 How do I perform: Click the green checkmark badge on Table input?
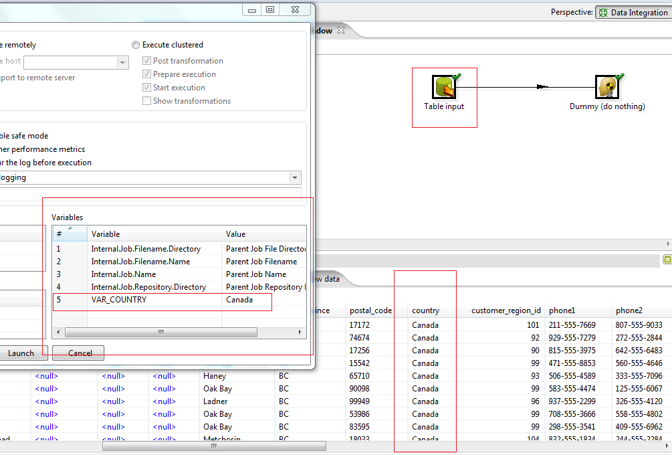coord(455,76)
